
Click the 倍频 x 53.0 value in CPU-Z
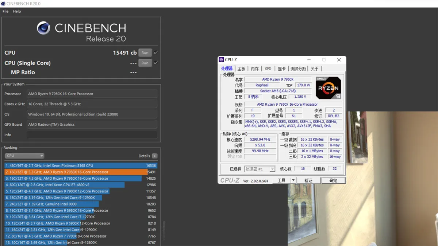(260, 145)
